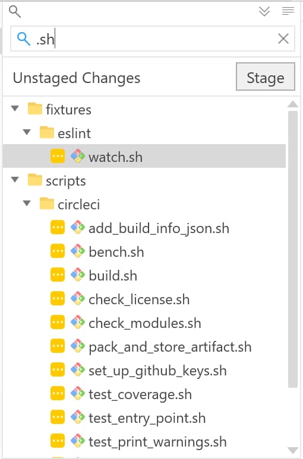This screenshot has width=303, height=459.
Task: Click the file type icon of check_modules.sh
Action: [78, 322]
